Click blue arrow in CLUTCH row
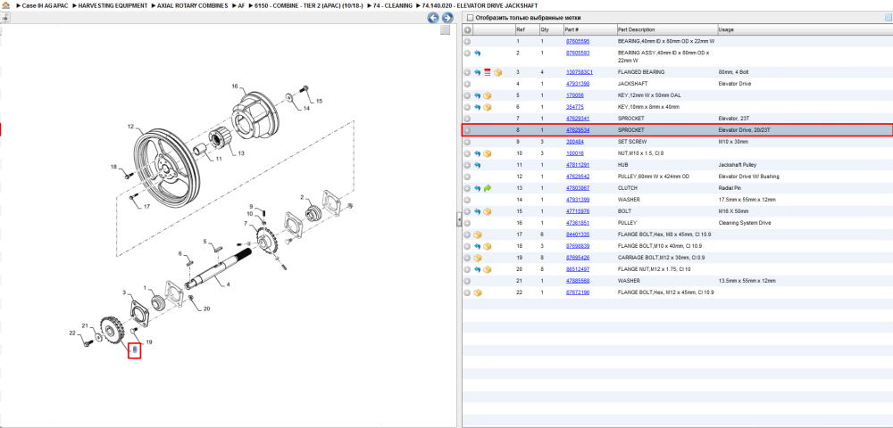This screenshot has width=893, height=428. [x=477, y=188]
